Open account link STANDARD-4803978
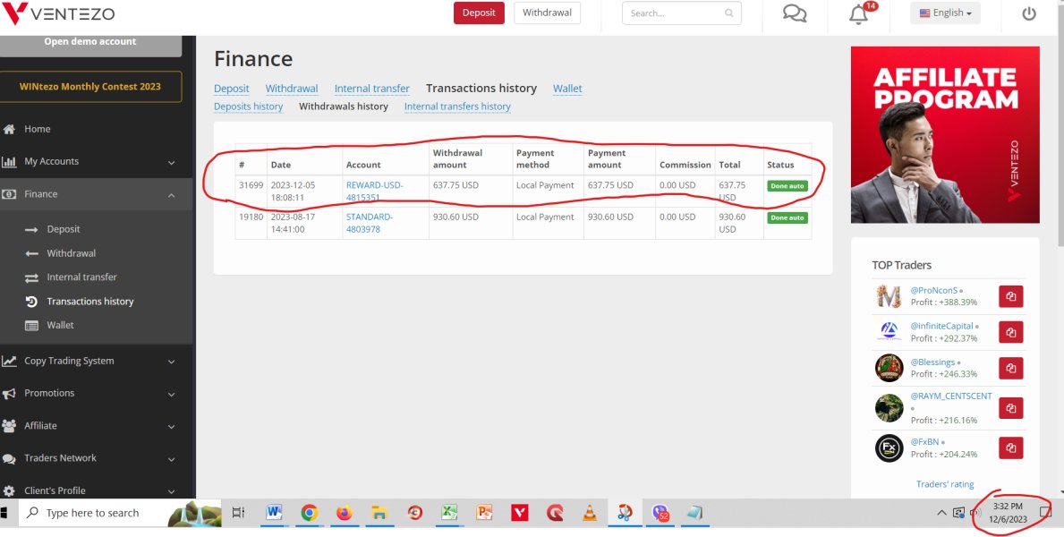Image resolution: width=1064 pixels, height=537 pixels. pyautogui.click(x=370, y=224)
